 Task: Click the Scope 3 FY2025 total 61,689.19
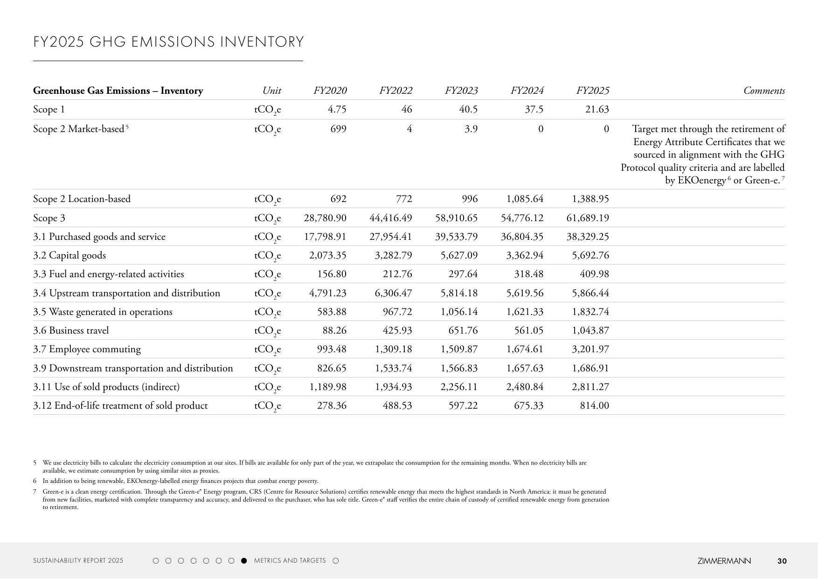tap(588, 218)
